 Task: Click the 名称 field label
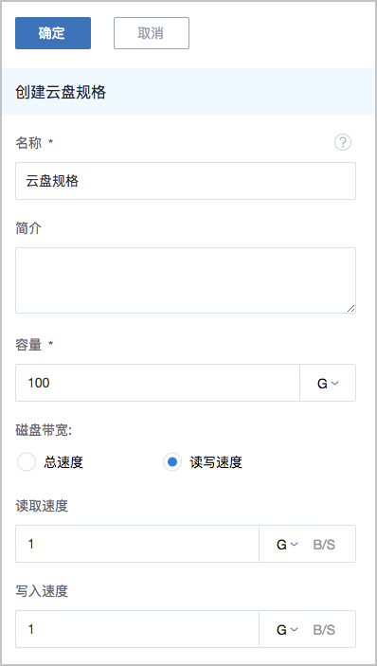(x=28, y=143)
